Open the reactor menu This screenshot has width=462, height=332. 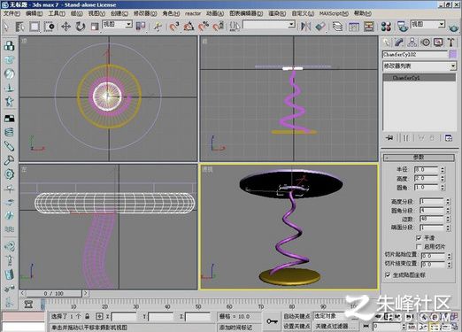(x=193, y=13)
